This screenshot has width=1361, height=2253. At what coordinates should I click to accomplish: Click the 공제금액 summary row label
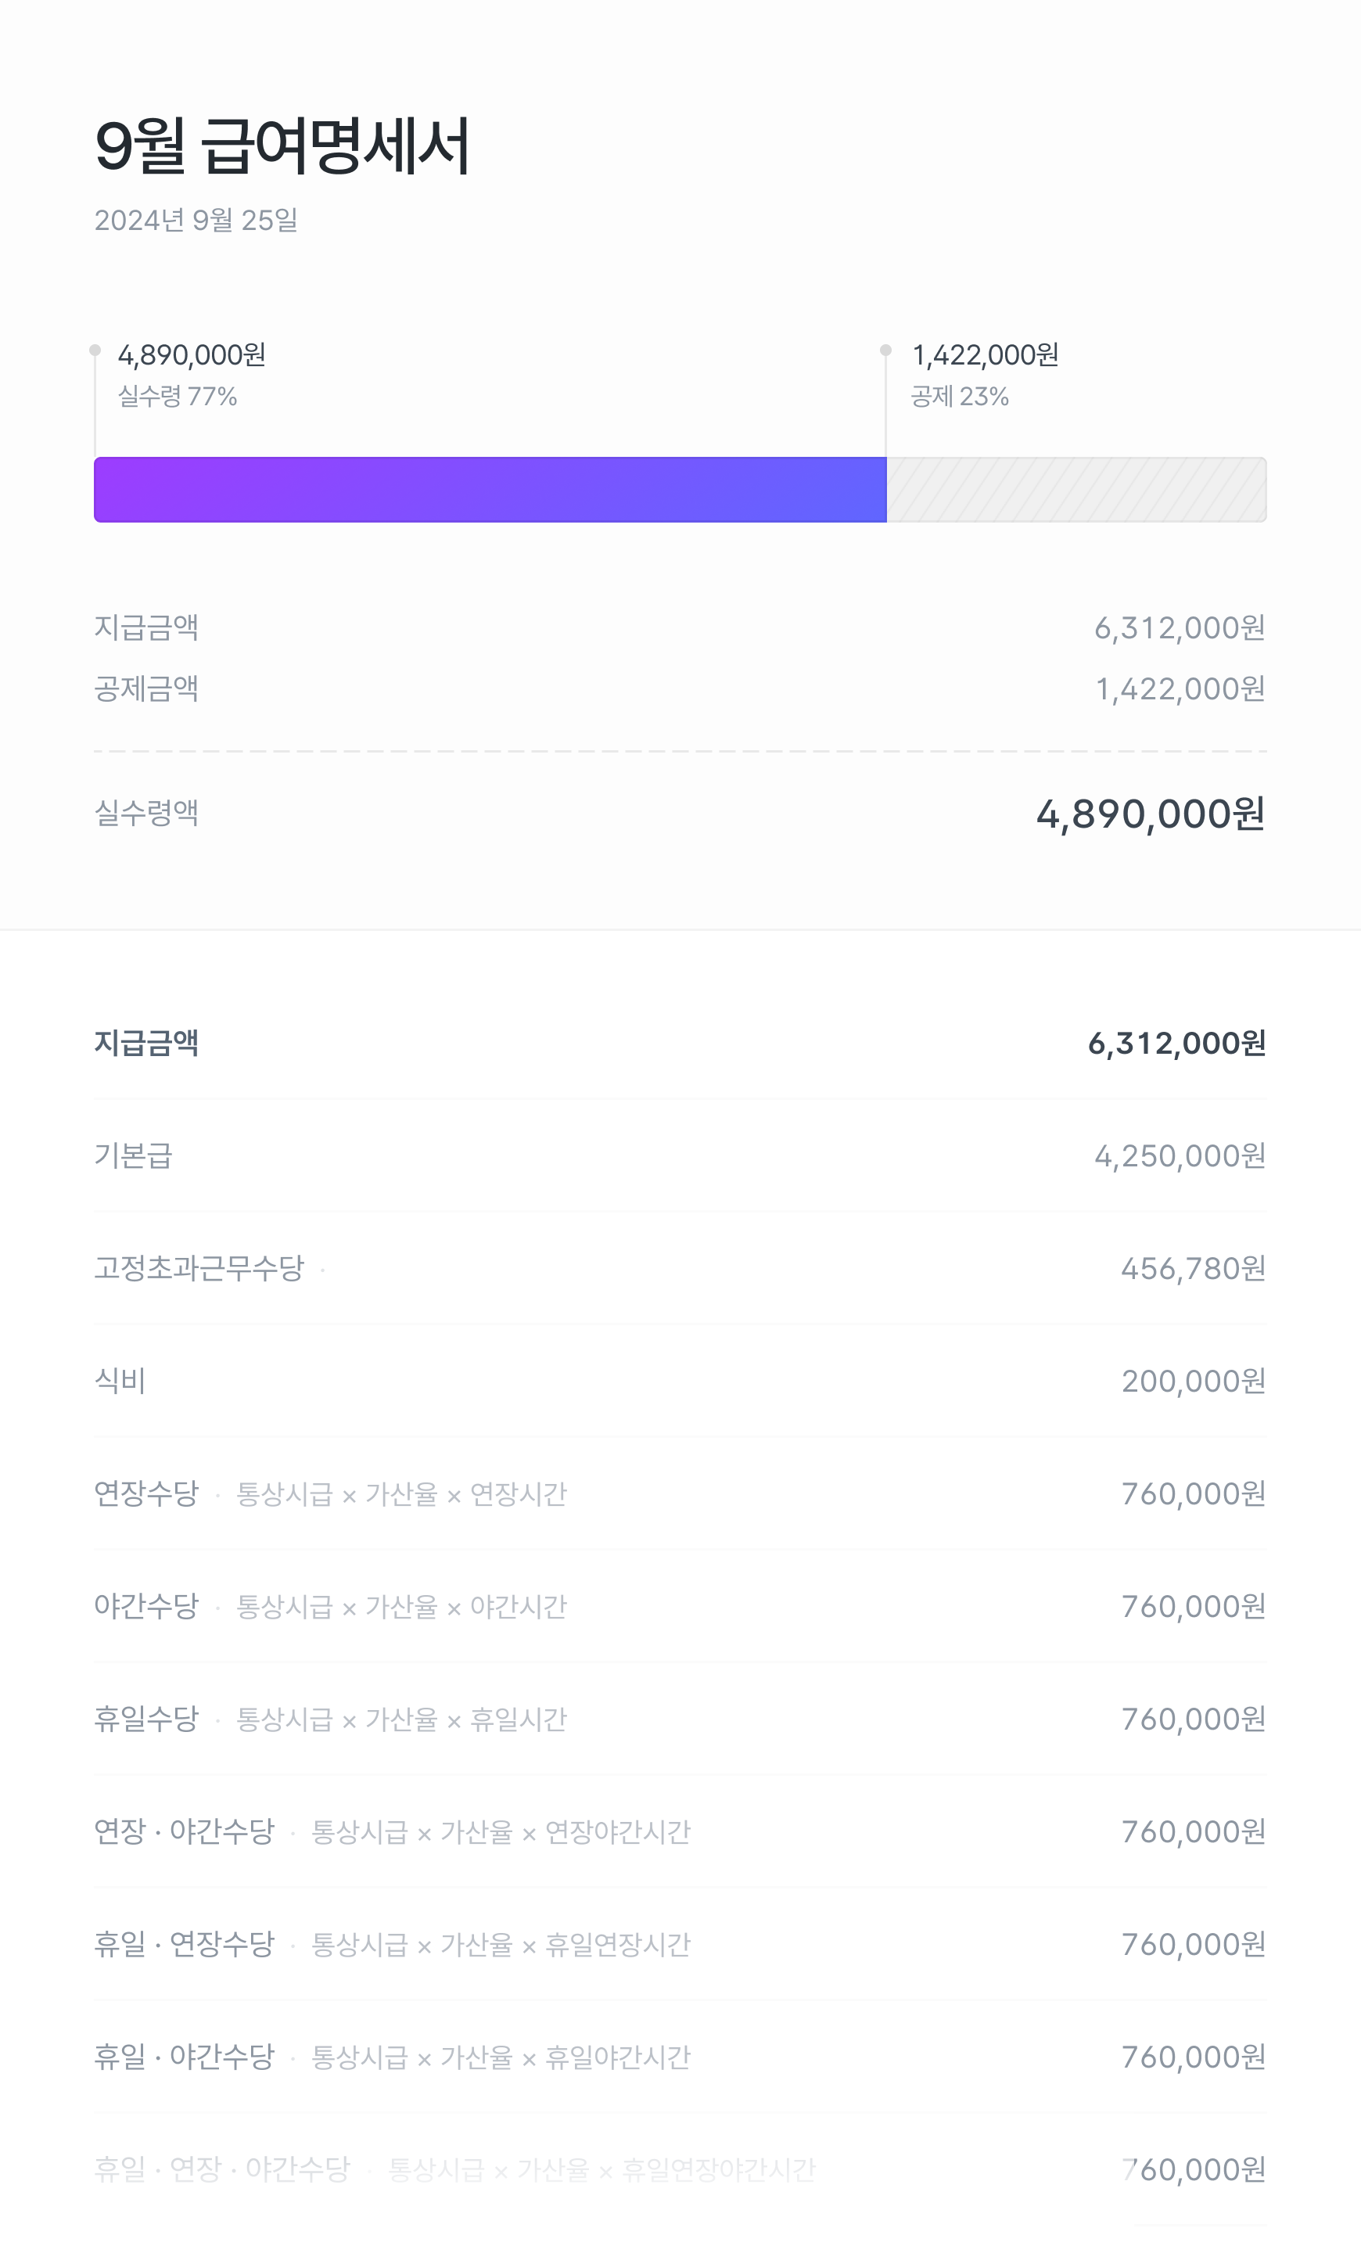click(146, 688)
